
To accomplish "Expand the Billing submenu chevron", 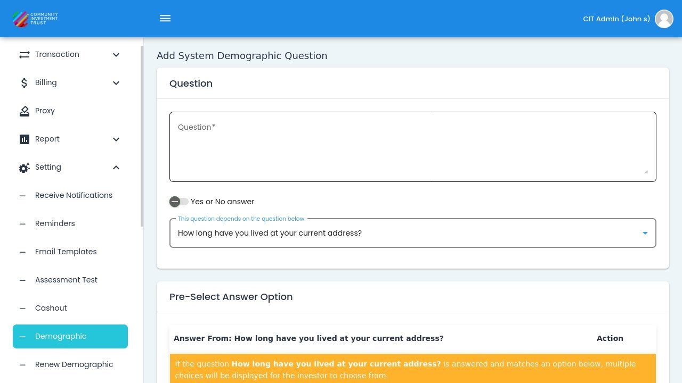I will [116, 83].
